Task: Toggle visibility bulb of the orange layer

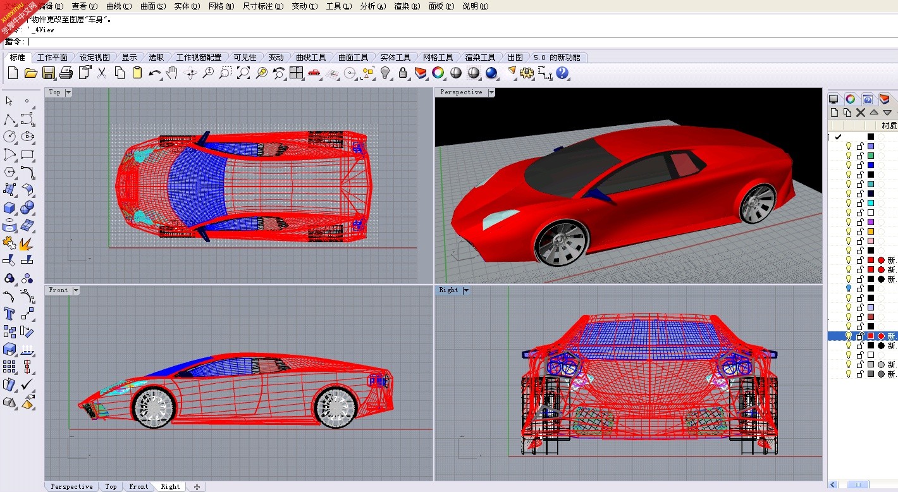Action: click(849, 231)
